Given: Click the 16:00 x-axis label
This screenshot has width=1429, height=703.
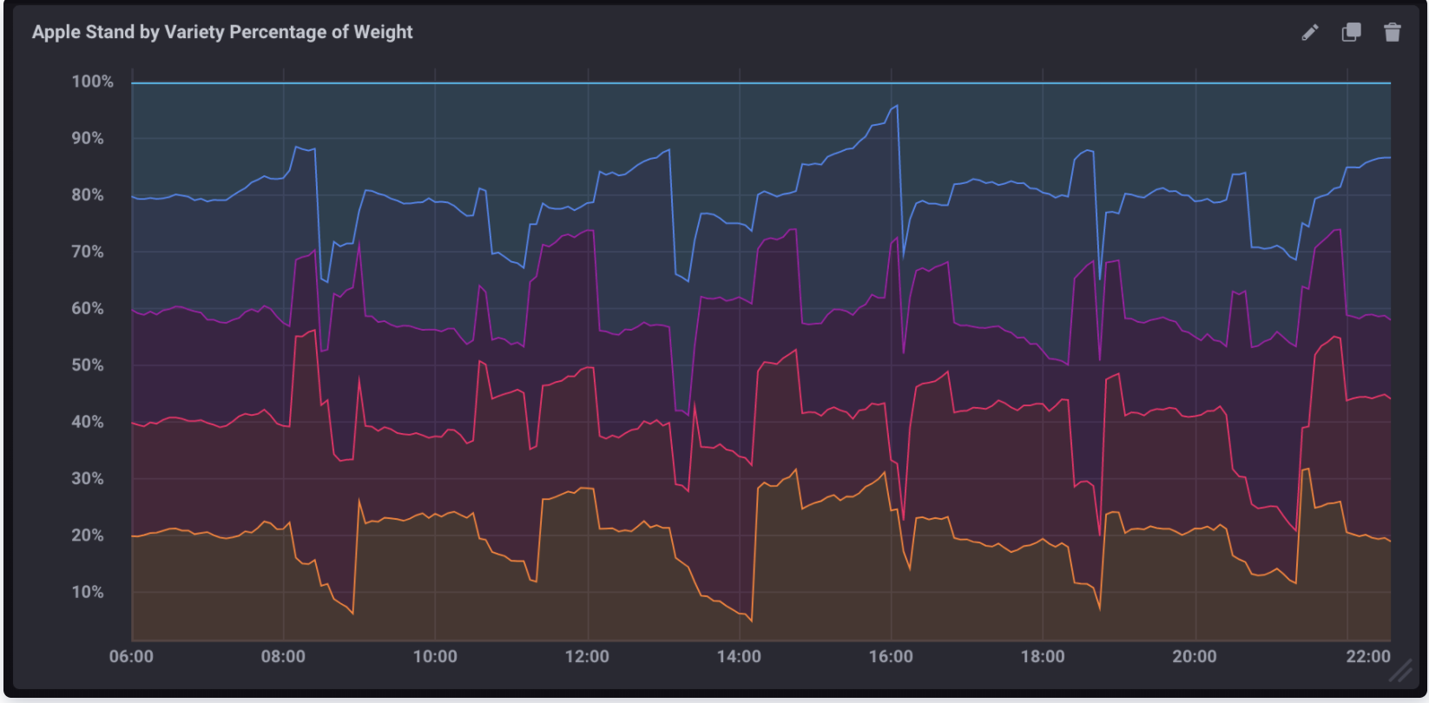Looking at the screenshot, I should (891, 657).
